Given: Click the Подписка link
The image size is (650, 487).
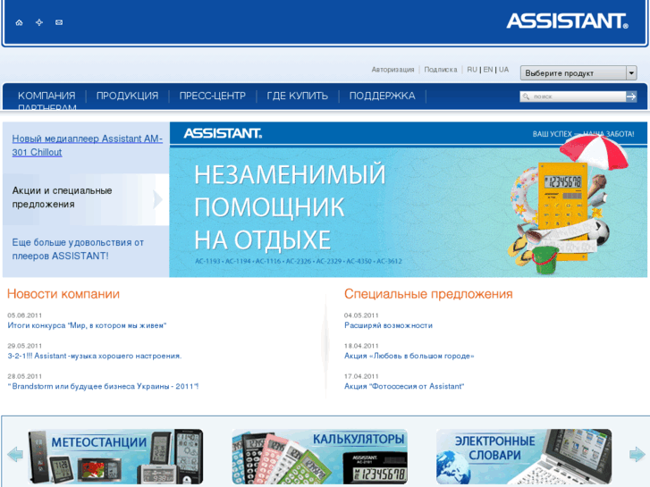Looking at the screenshot, I should [x=440, y=70].
